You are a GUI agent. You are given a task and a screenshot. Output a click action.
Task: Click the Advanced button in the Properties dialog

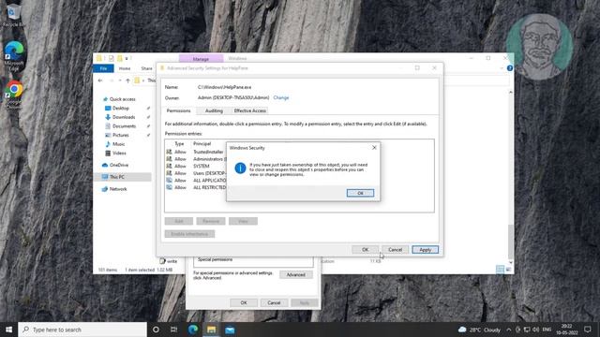click(296, 274)
